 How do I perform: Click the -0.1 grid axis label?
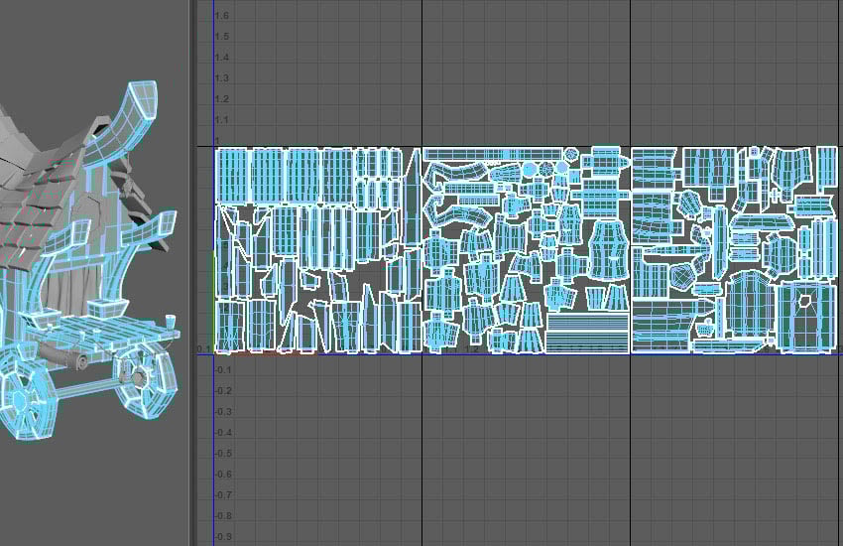pos(223,370)
